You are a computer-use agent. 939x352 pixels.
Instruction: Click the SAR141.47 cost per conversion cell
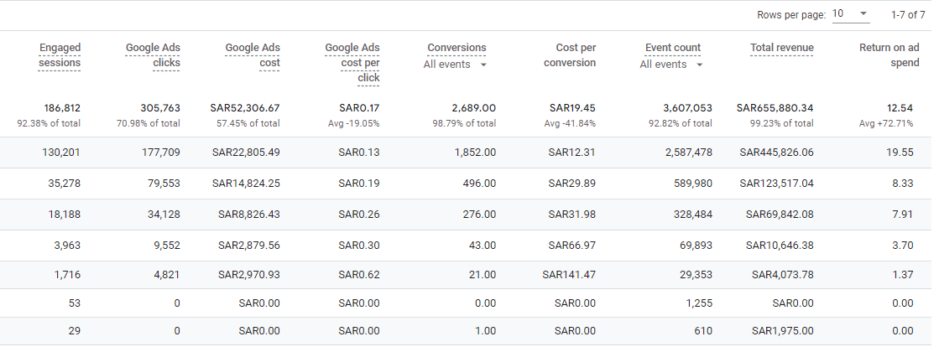pos(569,275)
